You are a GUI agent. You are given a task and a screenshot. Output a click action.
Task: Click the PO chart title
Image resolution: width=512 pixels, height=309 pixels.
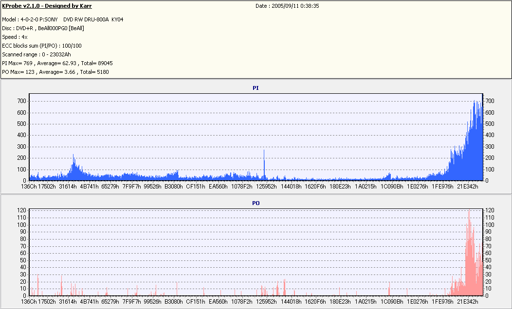click(256, 203)
